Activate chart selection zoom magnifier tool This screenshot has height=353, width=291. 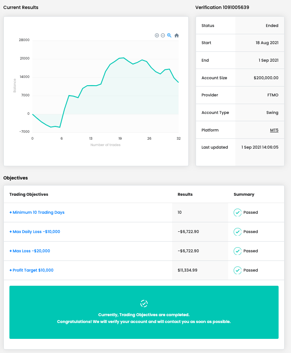pos(169,36)
